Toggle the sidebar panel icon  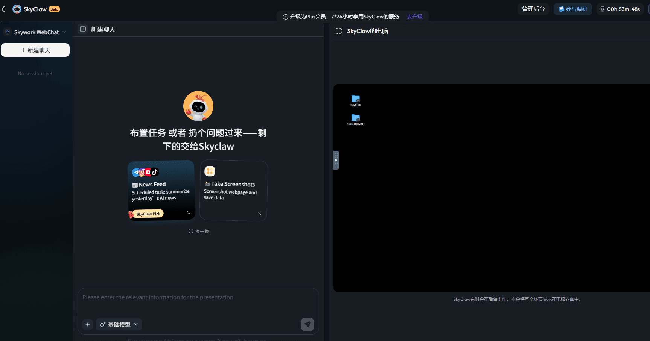coord(83,29)
